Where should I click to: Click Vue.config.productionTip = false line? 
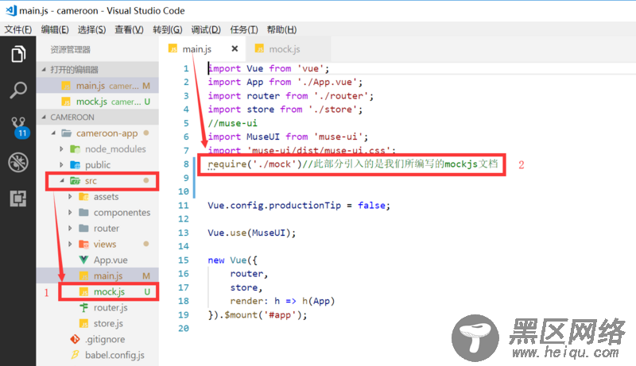[x=299, y=206]
